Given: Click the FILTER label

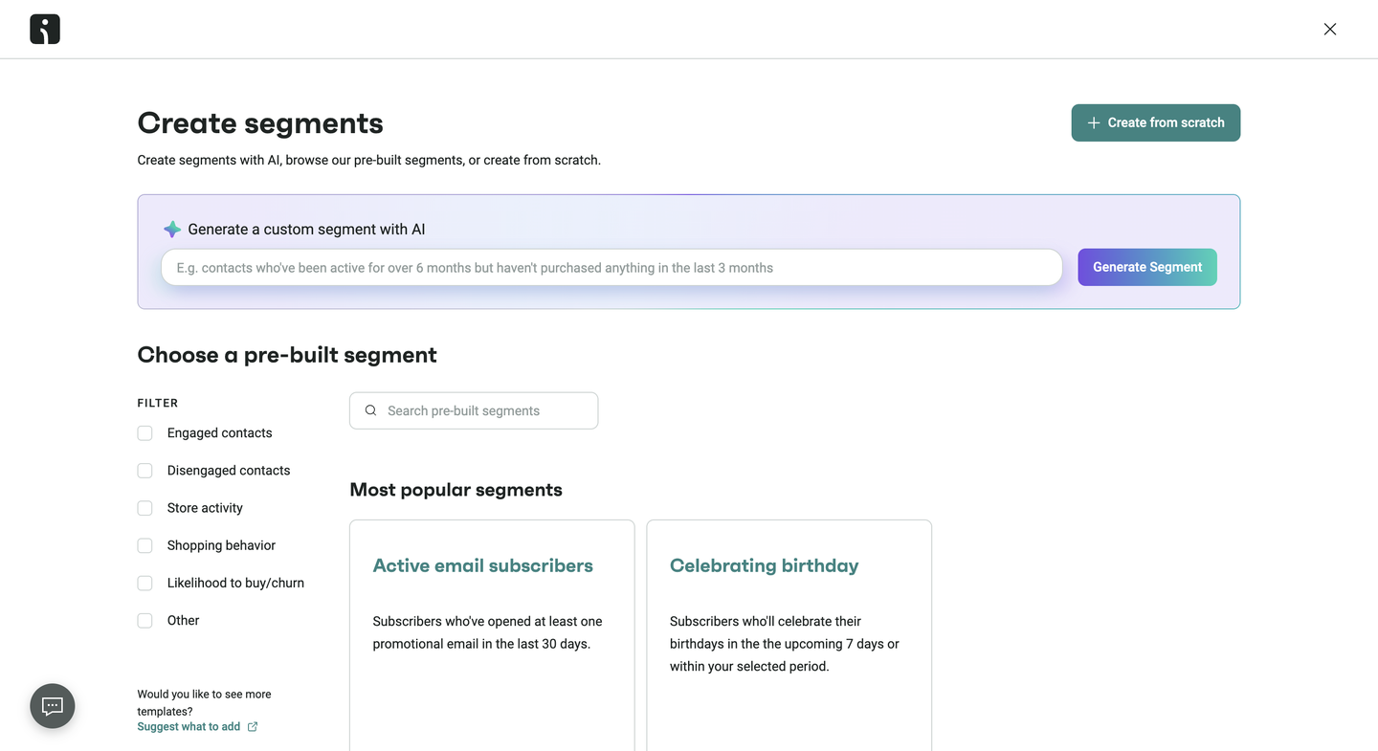Looking at the screenshot, I should pos(158,404).
